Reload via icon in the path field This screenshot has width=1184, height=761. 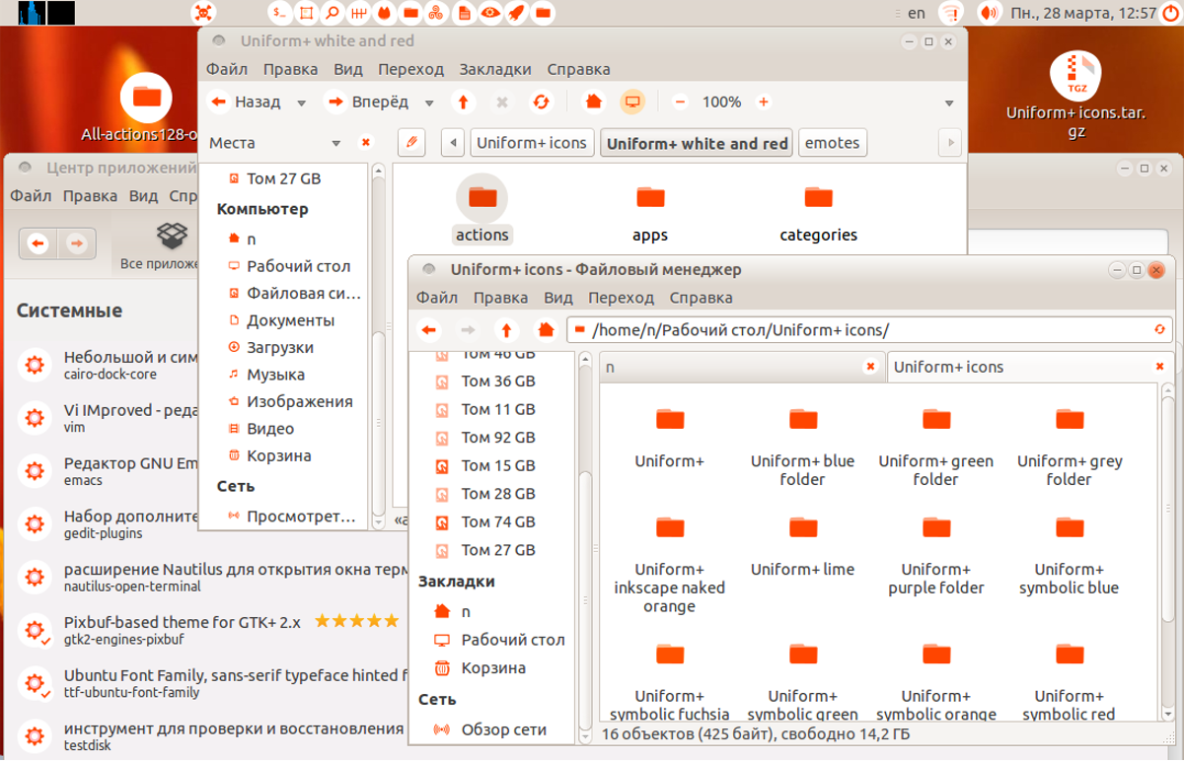(x=1160, y=330)
